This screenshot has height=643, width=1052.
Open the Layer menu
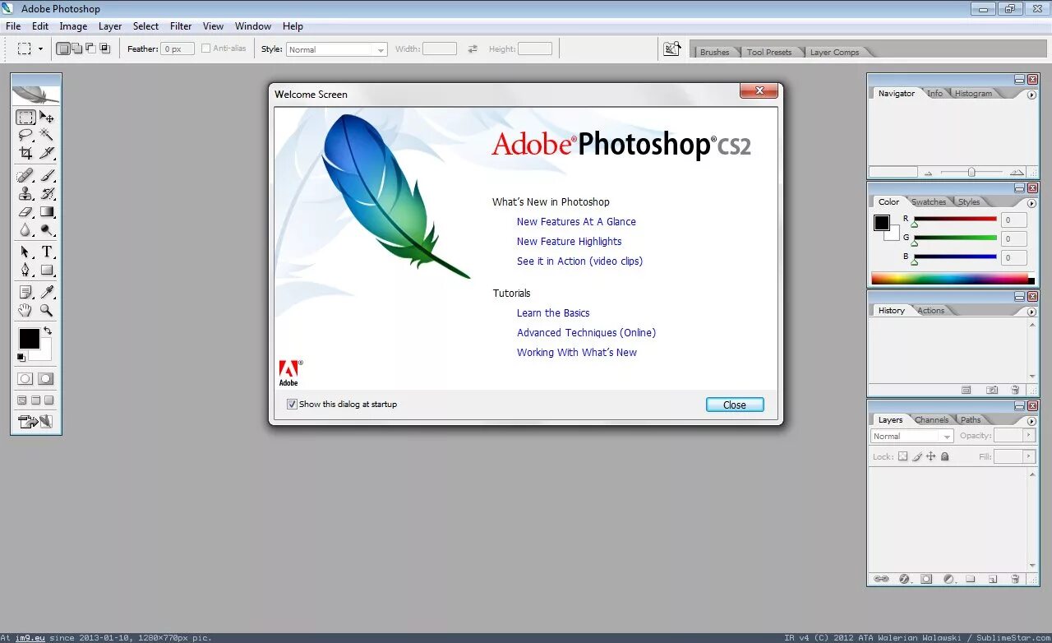(x=110, y=26)
